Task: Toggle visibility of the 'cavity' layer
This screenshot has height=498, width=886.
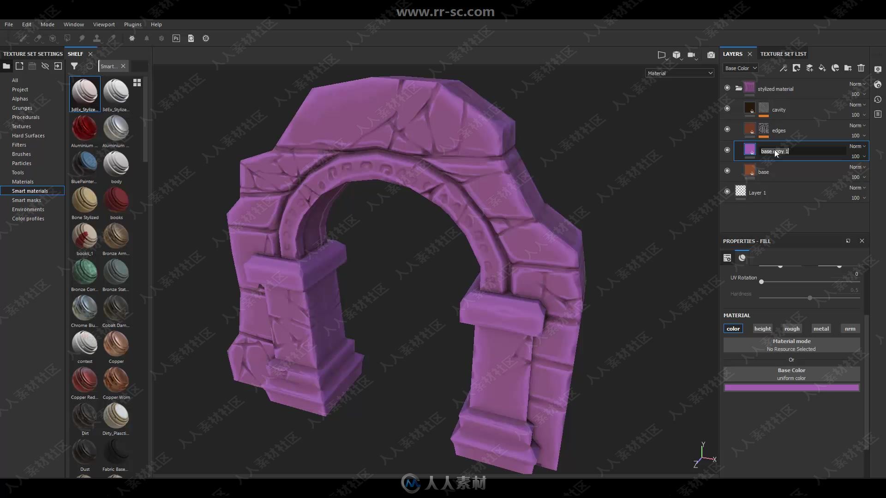Action: [x=727, y=109]
